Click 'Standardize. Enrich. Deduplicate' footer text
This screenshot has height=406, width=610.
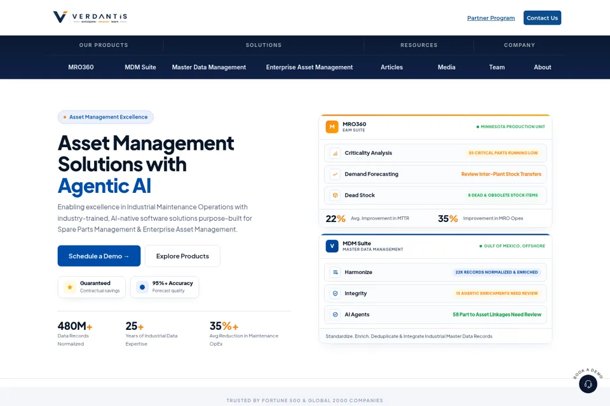409,336
